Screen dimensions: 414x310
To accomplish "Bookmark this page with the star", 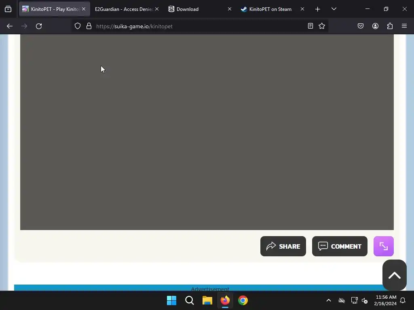I will pyautogui.click(x=322, y=26).
